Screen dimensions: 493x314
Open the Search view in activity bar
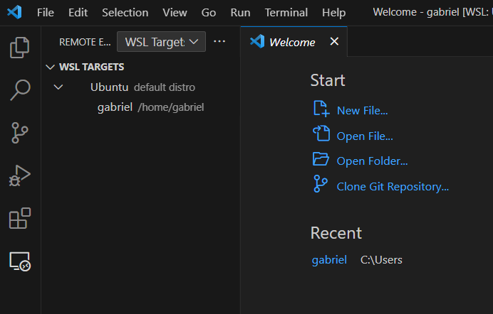(x=20, y=90)
